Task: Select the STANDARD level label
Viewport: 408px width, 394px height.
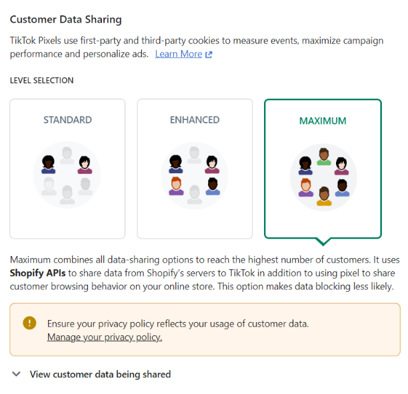Action: [67, 120]
